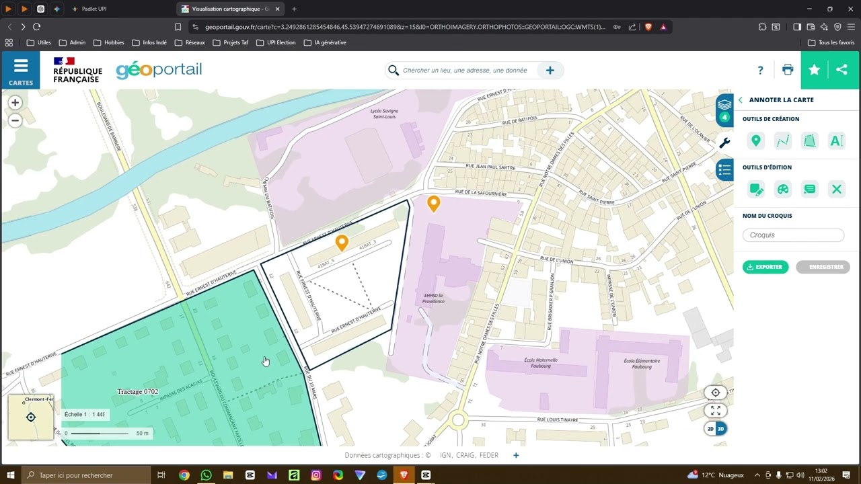The height and width of the screenshot is (484, 861).
Task: Click the Tractage 0702 label
Action: tap(138, 391)
